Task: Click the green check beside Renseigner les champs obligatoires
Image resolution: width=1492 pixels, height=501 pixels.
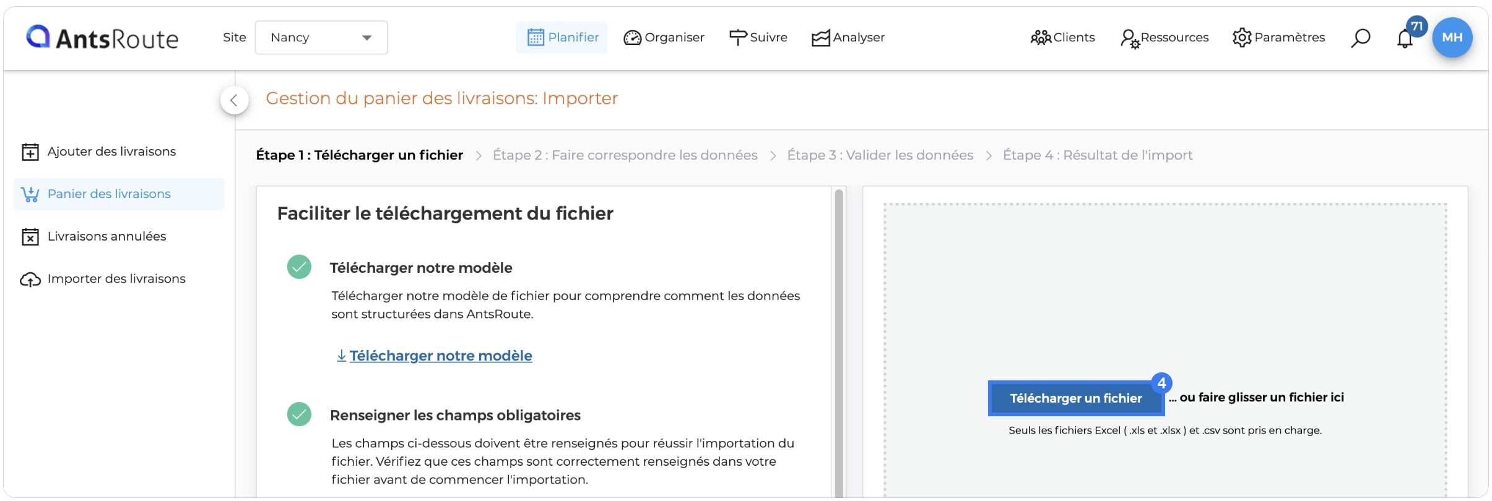Action: coord(299,414)
